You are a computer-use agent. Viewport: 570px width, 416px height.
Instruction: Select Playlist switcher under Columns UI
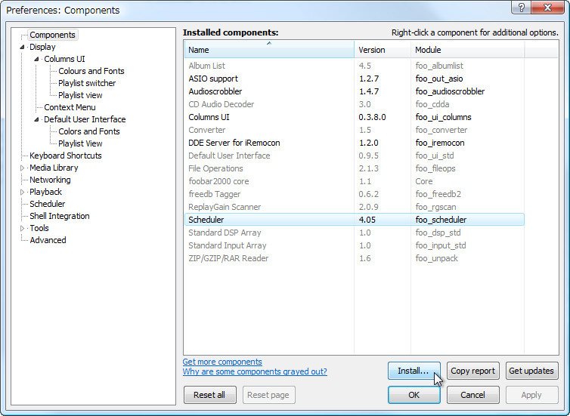87,83
